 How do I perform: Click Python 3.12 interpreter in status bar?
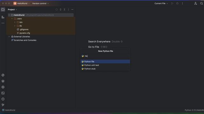click(194, 110)
